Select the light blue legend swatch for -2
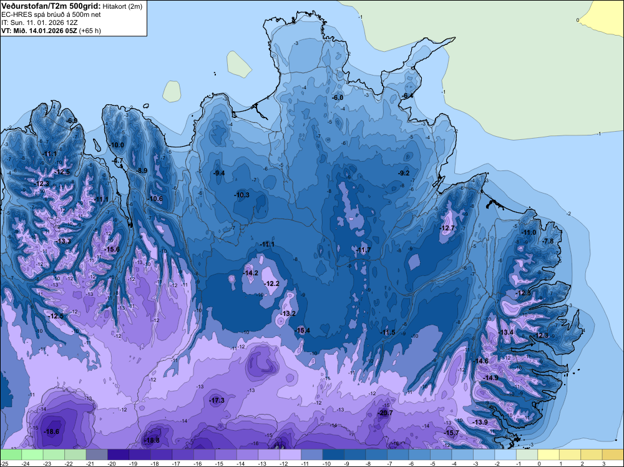This screenshot has height=467, width=624. (505, 455)
